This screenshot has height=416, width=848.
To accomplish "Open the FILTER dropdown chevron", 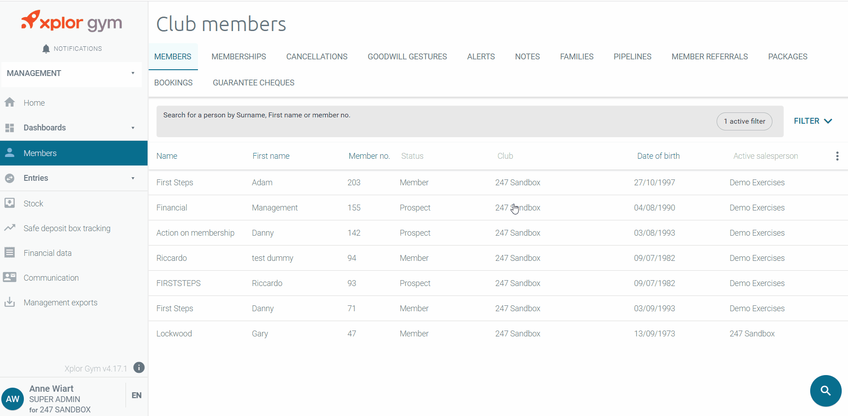I will click(828, 121).
